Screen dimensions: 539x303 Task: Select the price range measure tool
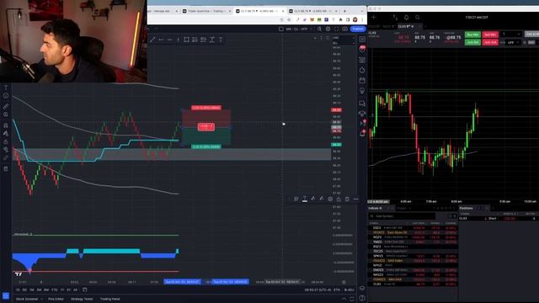click(x=212, y=40)
